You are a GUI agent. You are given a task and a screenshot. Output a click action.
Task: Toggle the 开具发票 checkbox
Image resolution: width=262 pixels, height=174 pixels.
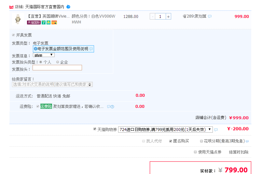point(13,35)
